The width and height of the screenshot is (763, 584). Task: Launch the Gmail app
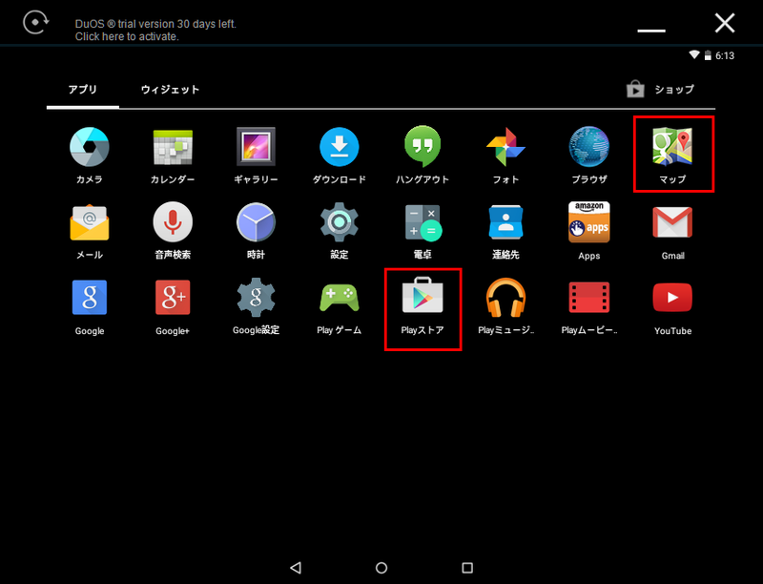[x=672, y=233]
